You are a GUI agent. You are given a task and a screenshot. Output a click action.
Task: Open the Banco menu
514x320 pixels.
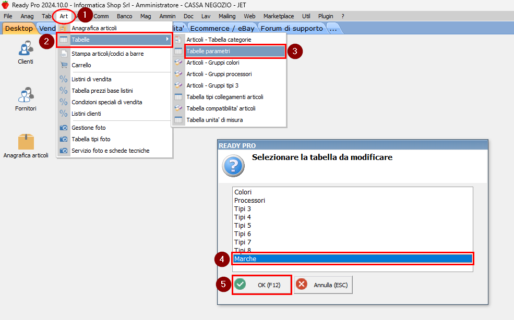pyautogui.click(x=125, y=16)
